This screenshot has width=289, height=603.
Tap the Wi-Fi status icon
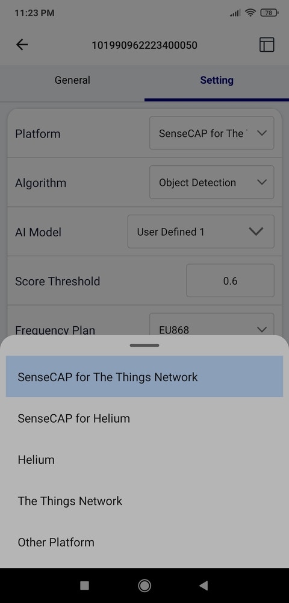pyautogui.click(x=250, y=13)
